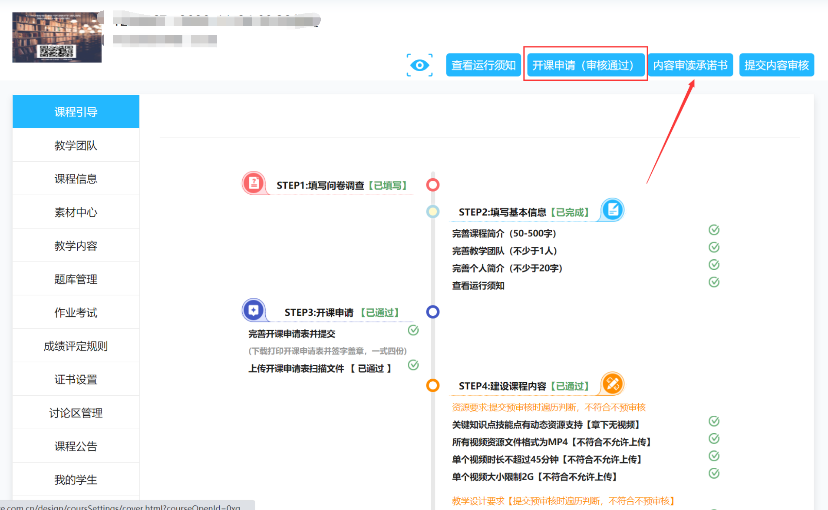Click 上传开课申请表扫描文件 text

tap(296, 368)
